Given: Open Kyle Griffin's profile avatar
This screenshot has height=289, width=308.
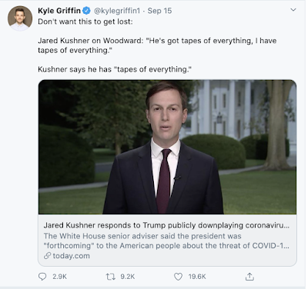Looking at the screenshot, I should tap(20, 18).
